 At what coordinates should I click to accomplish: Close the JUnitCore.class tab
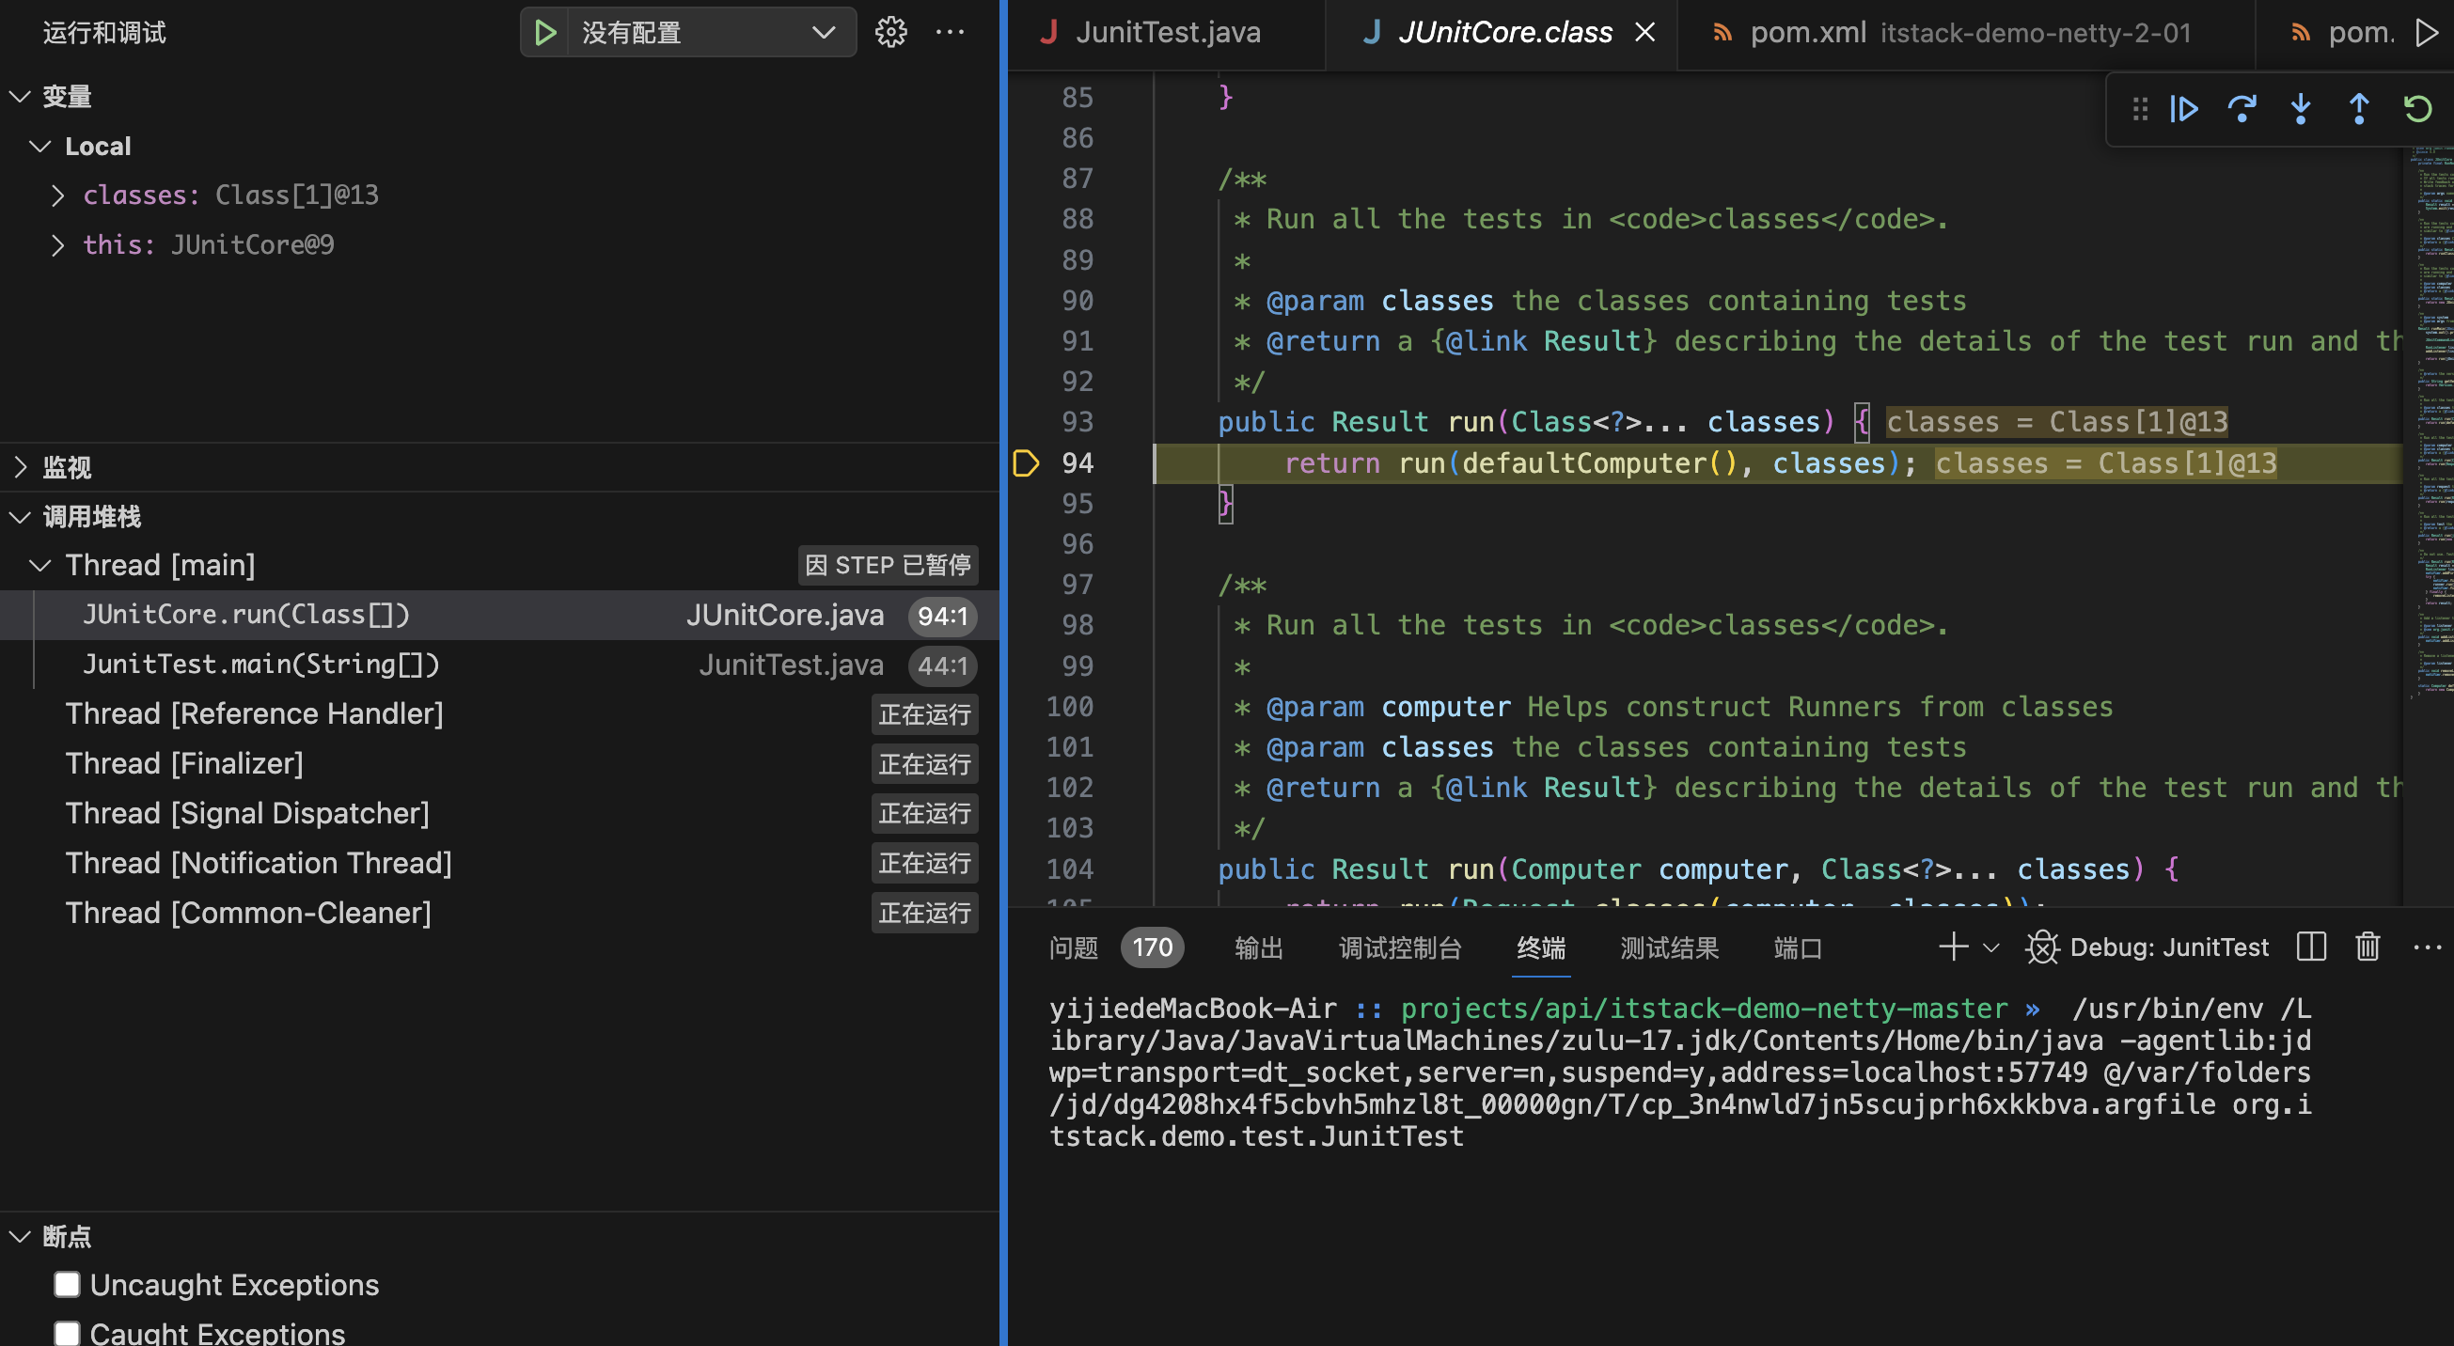coord(1644,33)
